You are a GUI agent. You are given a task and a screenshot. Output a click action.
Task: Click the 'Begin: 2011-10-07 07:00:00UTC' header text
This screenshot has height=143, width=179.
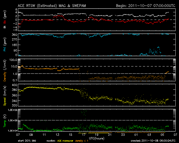coord(146,6)
